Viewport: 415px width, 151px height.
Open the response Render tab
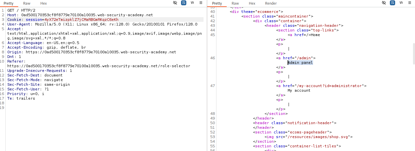(x=271, y=3)
